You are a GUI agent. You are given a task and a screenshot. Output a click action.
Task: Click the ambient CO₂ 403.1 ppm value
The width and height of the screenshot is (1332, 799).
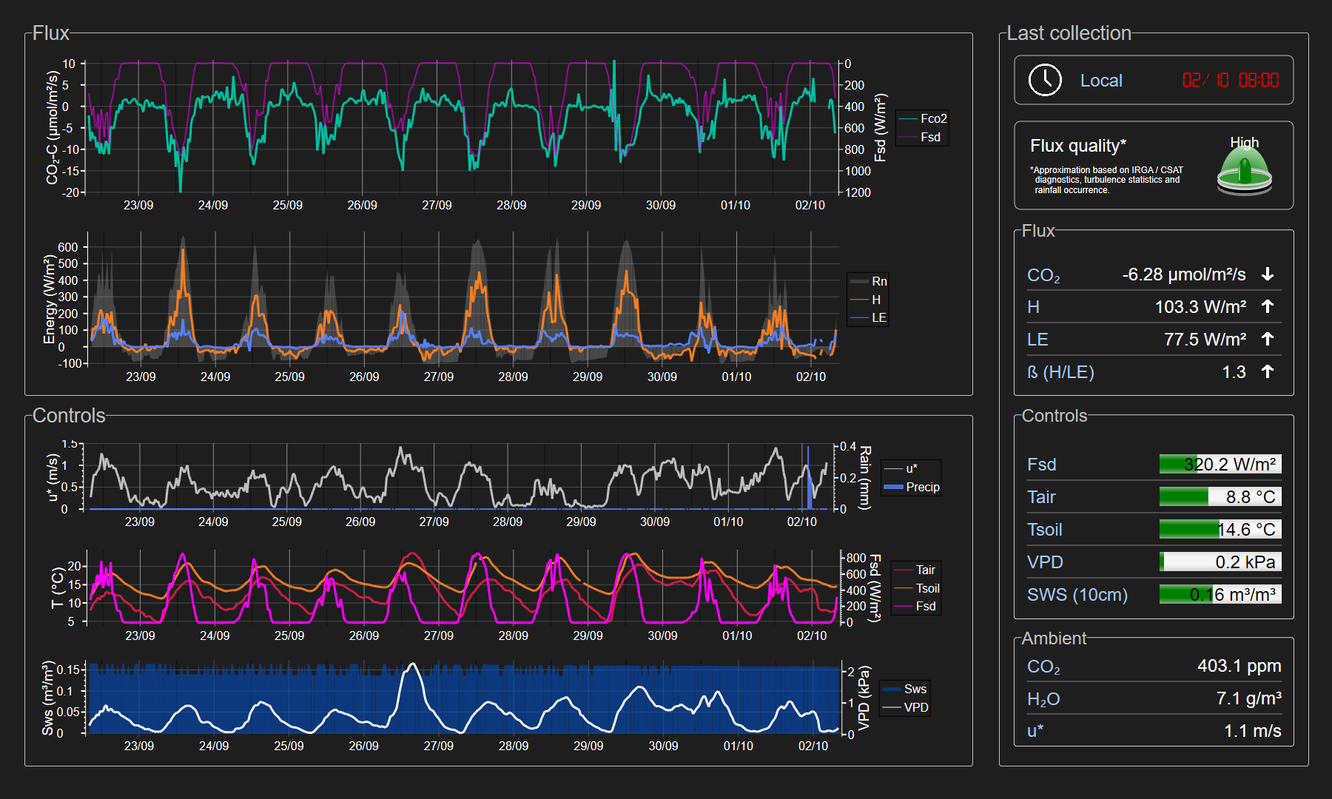[1239, 666]
